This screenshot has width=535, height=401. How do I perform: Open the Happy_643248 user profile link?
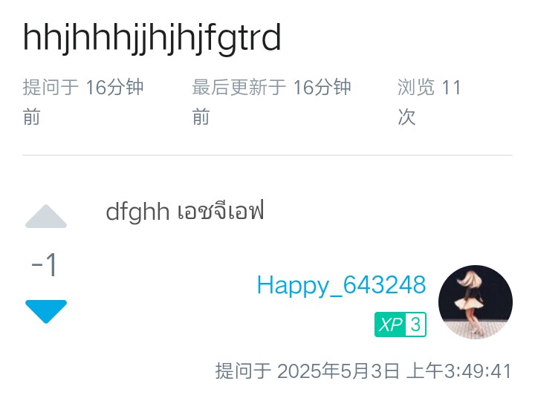[341, 285]
